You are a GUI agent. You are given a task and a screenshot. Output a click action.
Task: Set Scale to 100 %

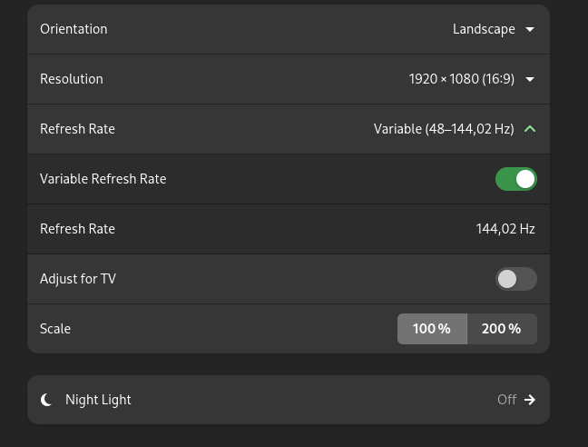(x=432, y=329)
